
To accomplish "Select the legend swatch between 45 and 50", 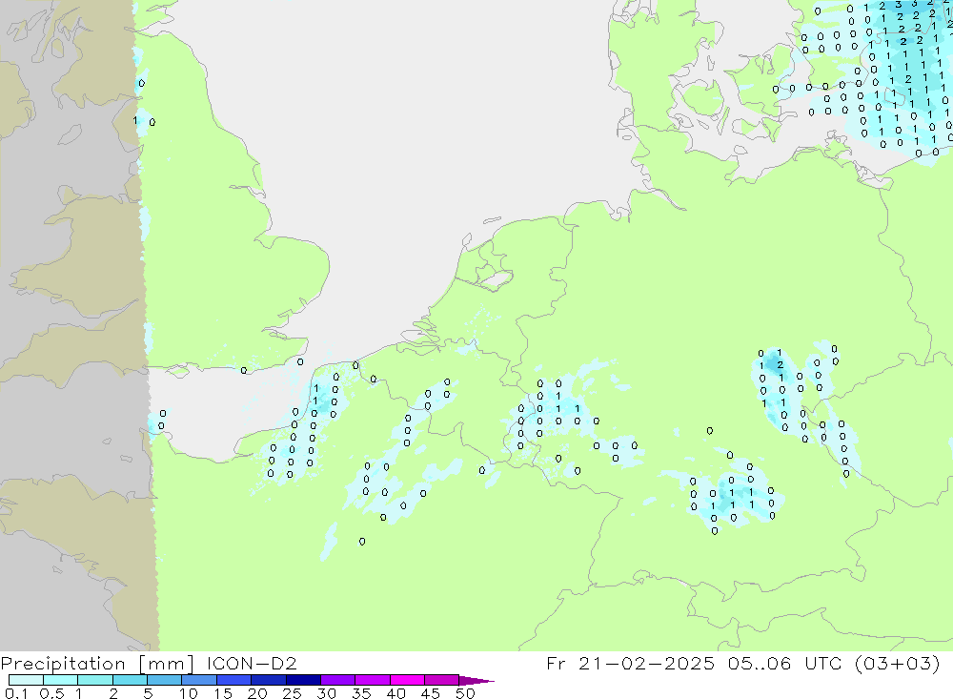I will click(442, 680).
